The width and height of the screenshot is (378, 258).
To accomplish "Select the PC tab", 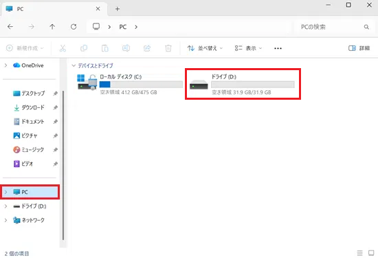I will [x=54, y=9].
